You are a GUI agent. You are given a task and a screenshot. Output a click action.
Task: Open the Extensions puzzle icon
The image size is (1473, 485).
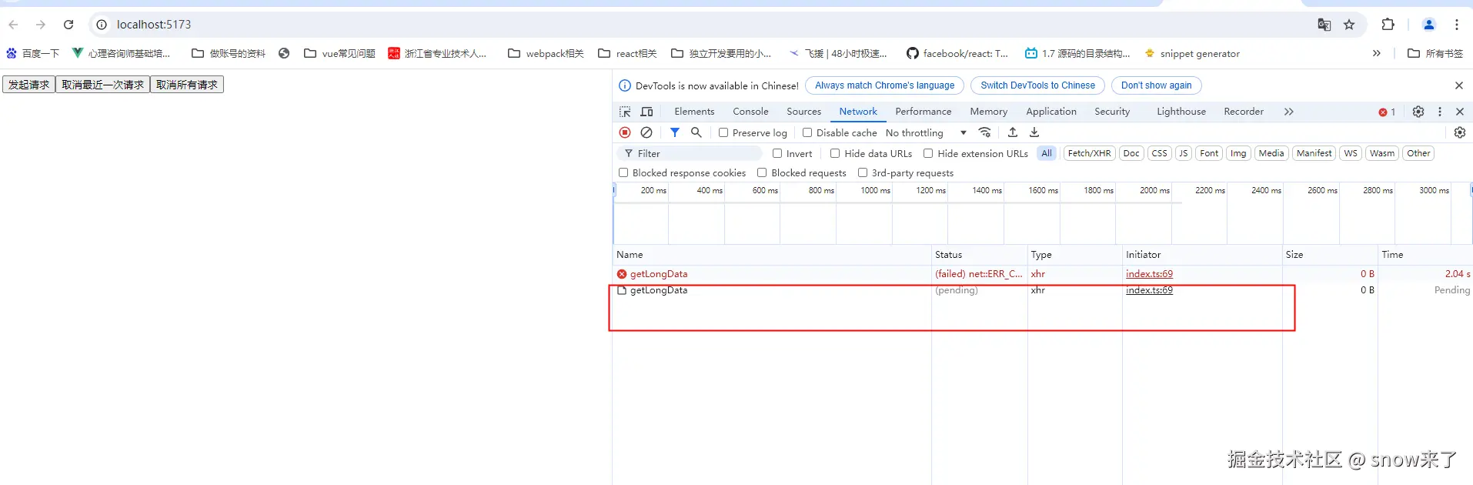[x=1388, y=25]
